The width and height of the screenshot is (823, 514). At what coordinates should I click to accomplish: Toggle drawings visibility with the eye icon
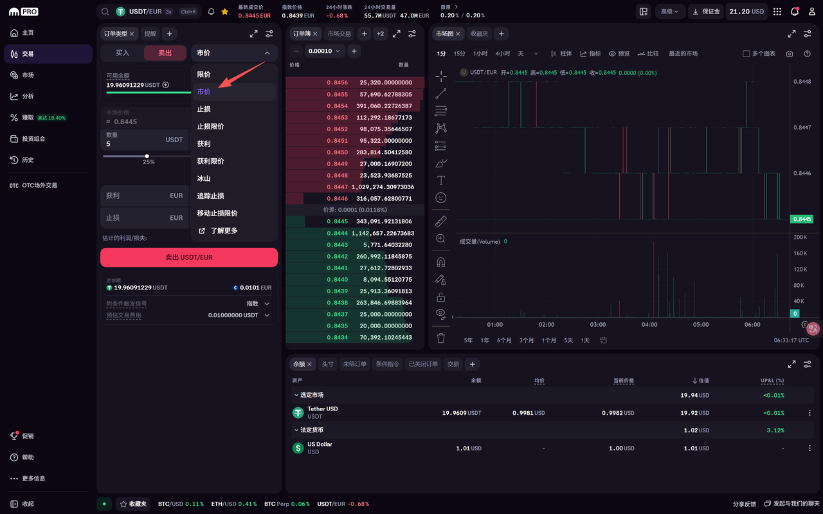tap(440, 313)
